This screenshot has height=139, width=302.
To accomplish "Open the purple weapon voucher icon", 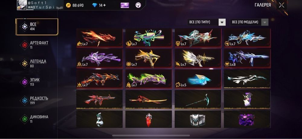I will tap(125, 5).
